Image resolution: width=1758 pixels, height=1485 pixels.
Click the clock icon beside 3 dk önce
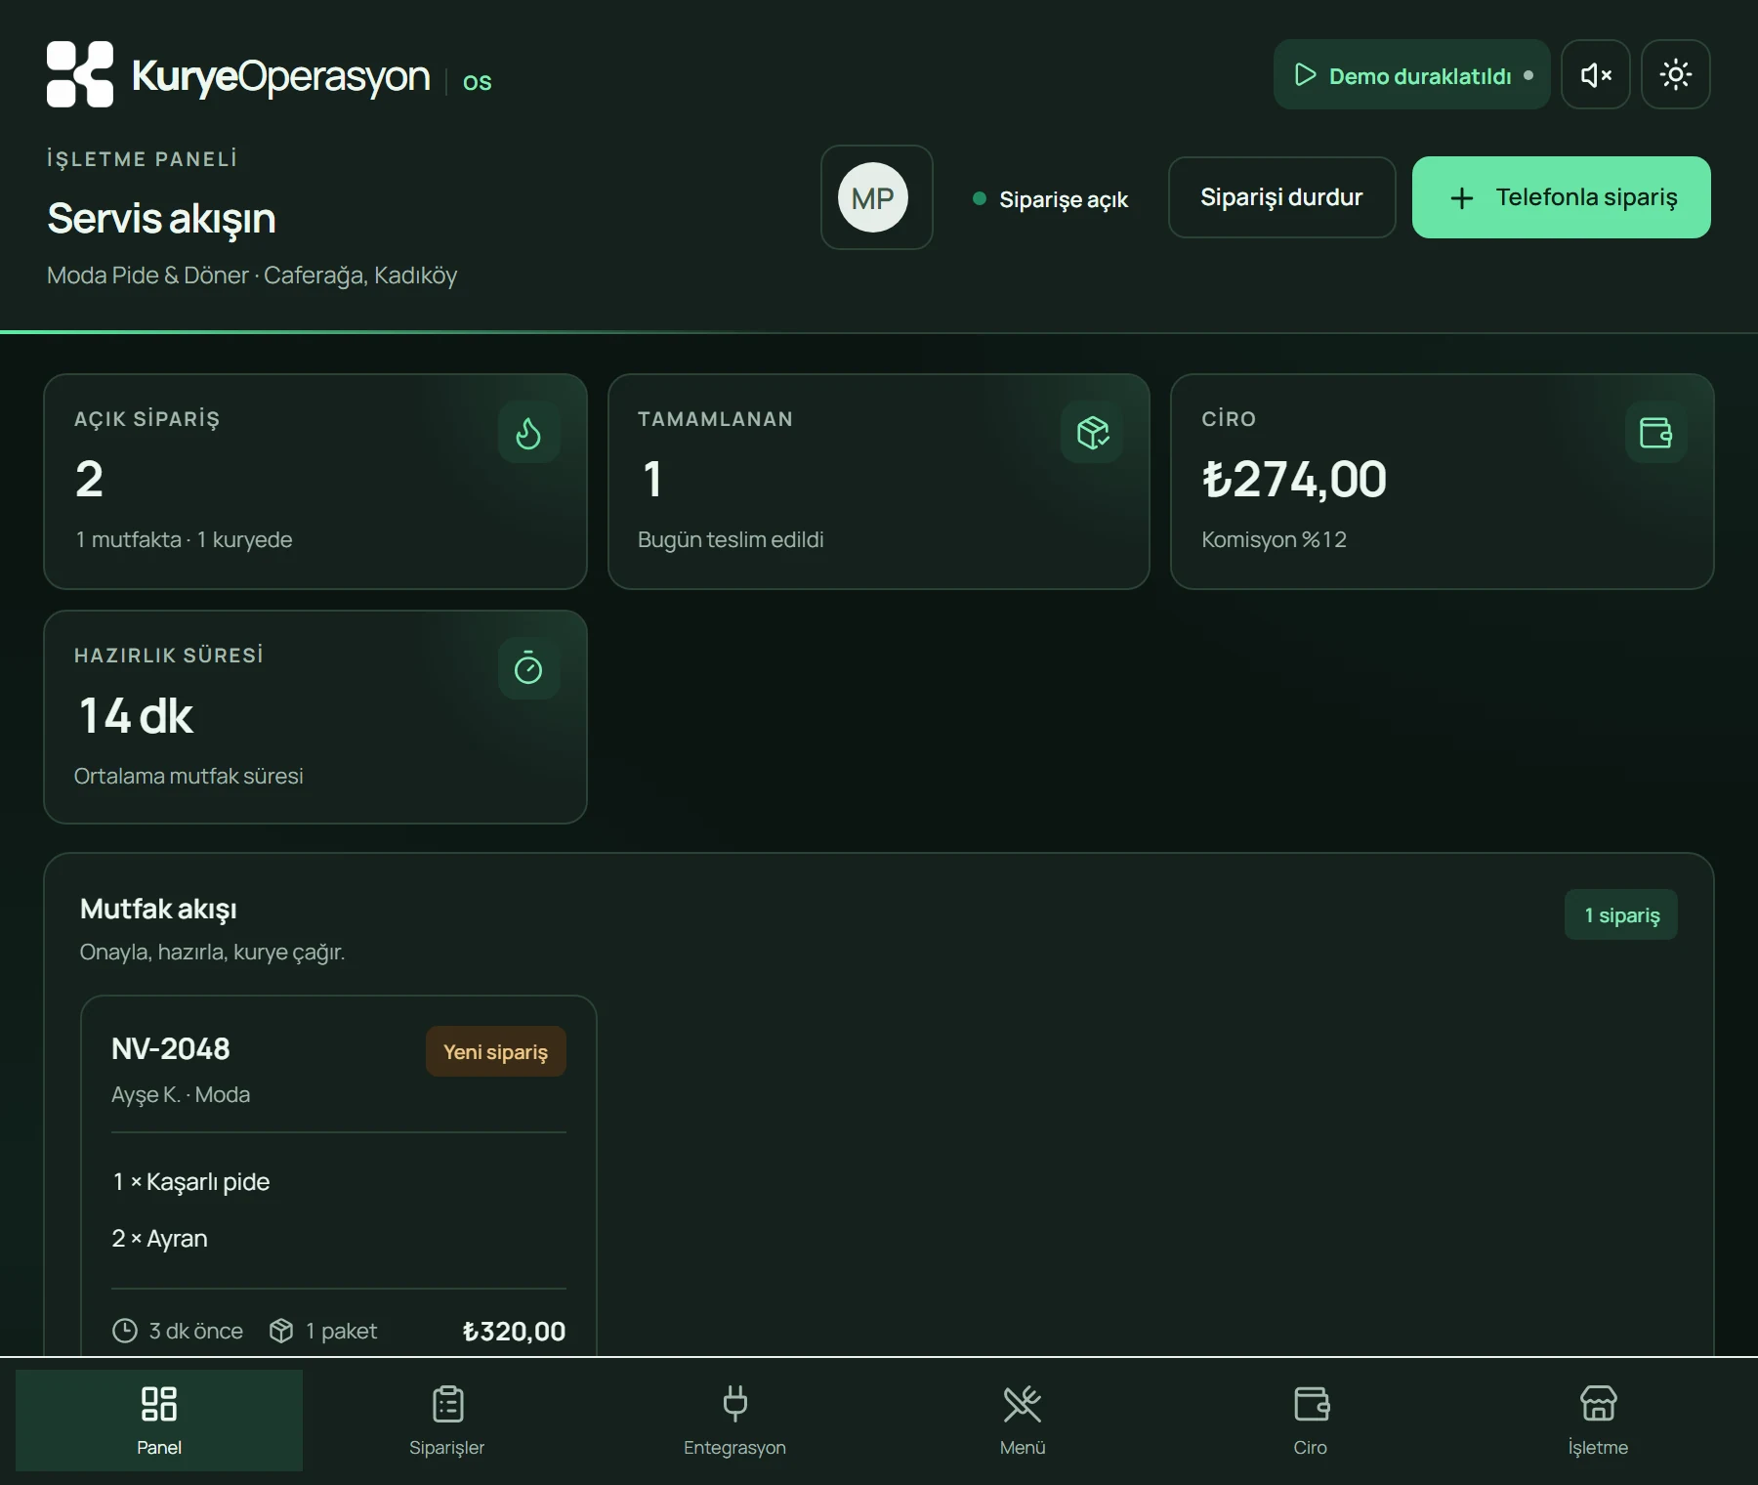coord(125,1331)
